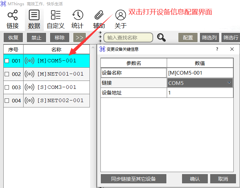Click the ? help button in dialog
This screenshot has width=240, height=188.
click(217, 49)
